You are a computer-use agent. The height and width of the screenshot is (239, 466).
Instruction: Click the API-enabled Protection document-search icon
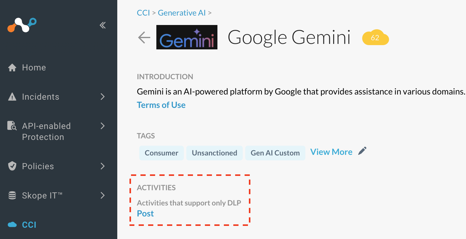click(12, 126)
